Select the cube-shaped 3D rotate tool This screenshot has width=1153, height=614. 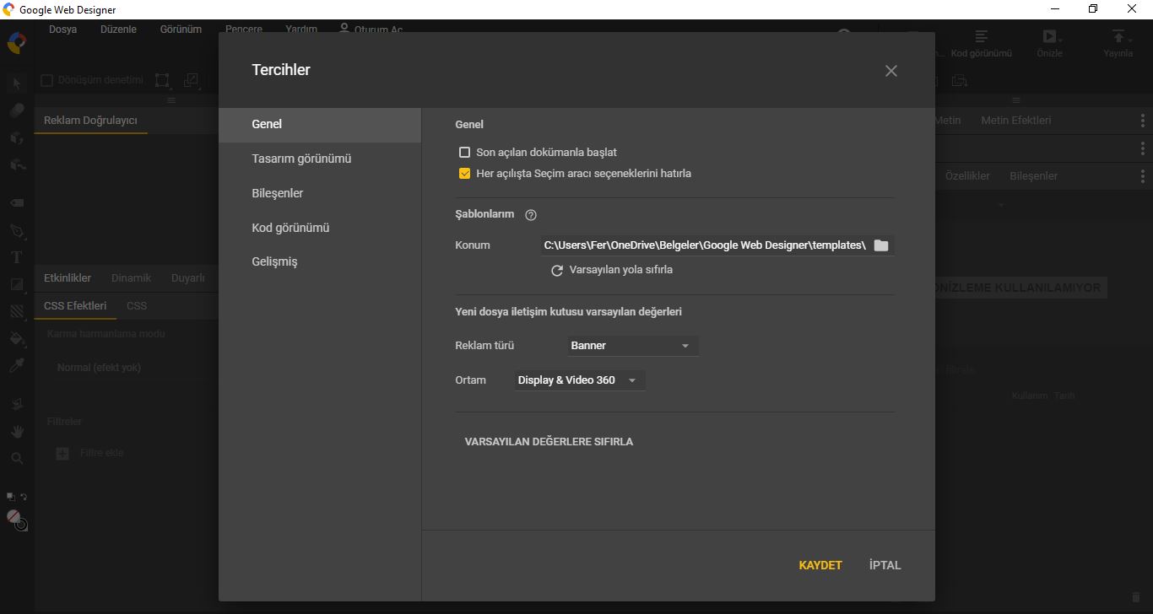pos(17,137)
